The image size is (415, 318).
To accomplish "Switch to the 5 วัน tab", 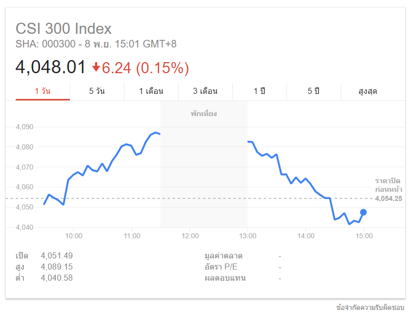I will tap(97, 91).
